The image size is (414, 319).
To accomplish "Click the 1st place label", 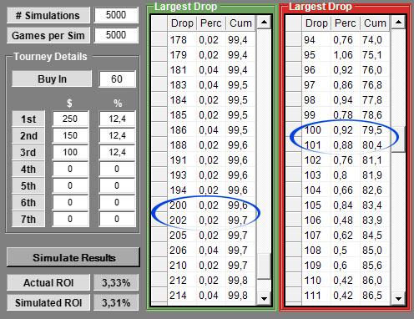I will 28,119.
